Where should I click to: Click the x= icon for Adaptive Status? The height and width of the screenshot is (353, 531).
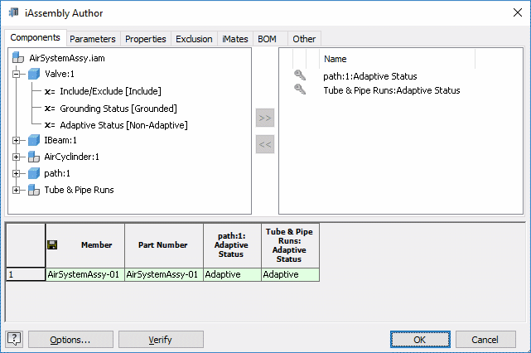pyautogui.click(x=50, y=125)
